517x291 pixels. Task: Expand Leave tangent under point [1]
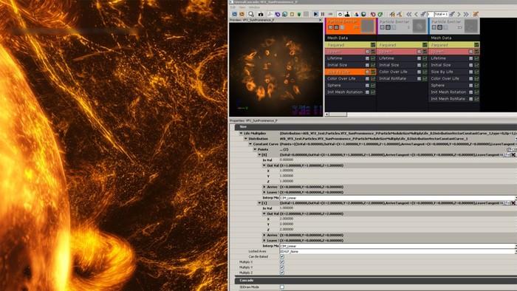[264, 241]
